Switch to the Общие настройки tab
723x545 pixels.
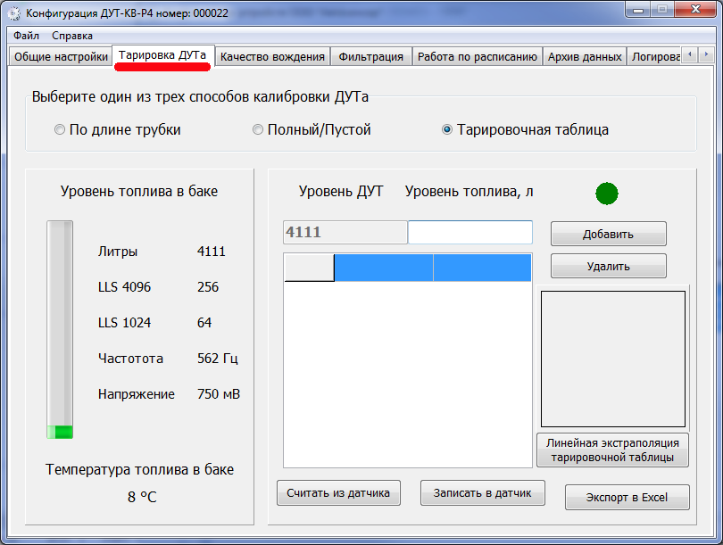(61, 57)
